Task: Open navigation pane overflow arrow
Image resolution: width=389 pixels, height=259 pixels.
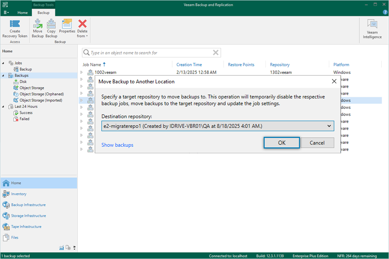Action: point(74,248)
